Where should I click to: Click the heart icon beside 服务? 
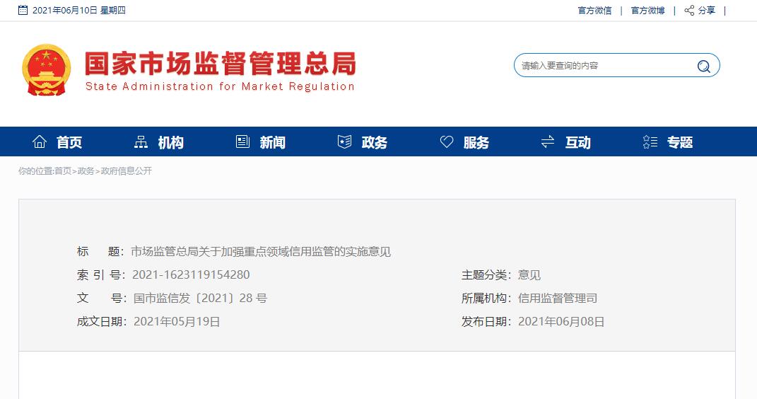447,141
